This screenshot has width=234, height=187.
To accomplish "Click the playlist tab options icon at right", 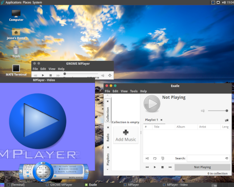I will [x=227, y=120].
